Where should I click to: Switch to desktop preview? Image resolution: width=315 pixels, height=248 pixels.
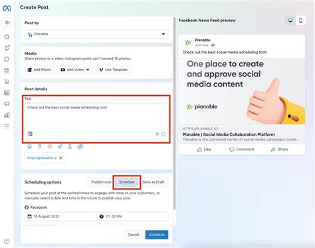tap(290, 21)
